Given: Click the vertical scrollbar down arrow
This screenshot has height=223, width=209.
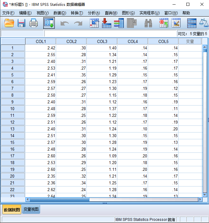Looking at the screenshot, I should pyautogui.click(x=205, y=195).
